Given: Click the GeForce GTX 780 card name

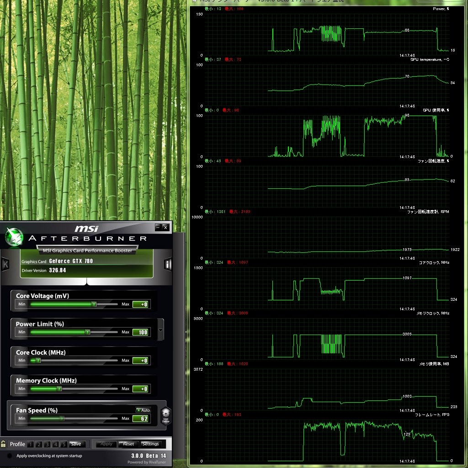Looking at the screenshot, I should 71,261.
